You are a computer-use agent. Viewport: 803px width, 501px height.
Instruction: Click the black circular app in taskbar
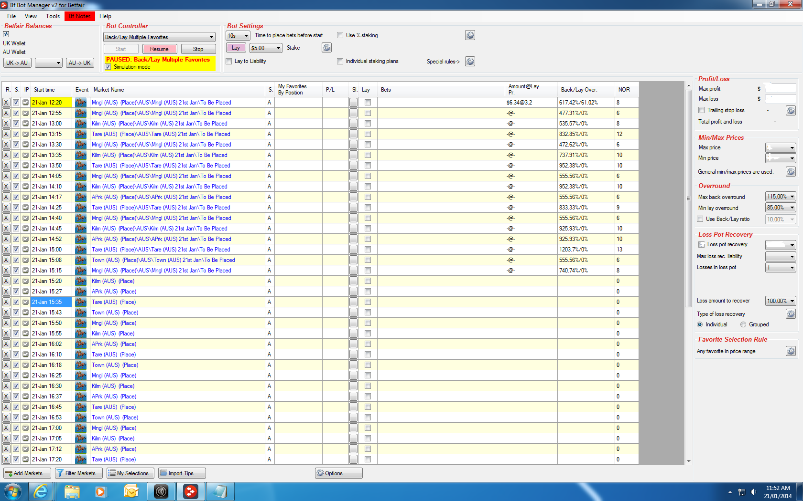click(x=161, y=491)
